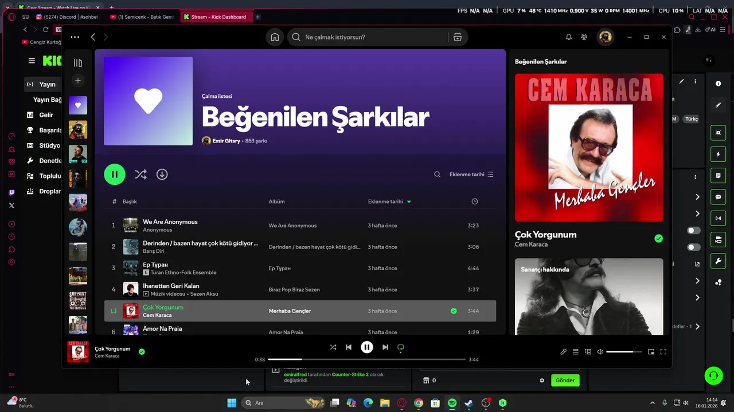Sort by Başlık column header
This screenshot has width=734, height=412.
click(x=130, y=201)
